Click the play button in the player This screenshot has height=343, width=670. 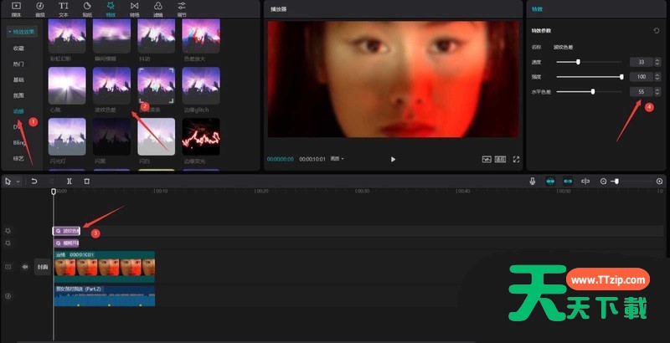click(x=393, y=158)
